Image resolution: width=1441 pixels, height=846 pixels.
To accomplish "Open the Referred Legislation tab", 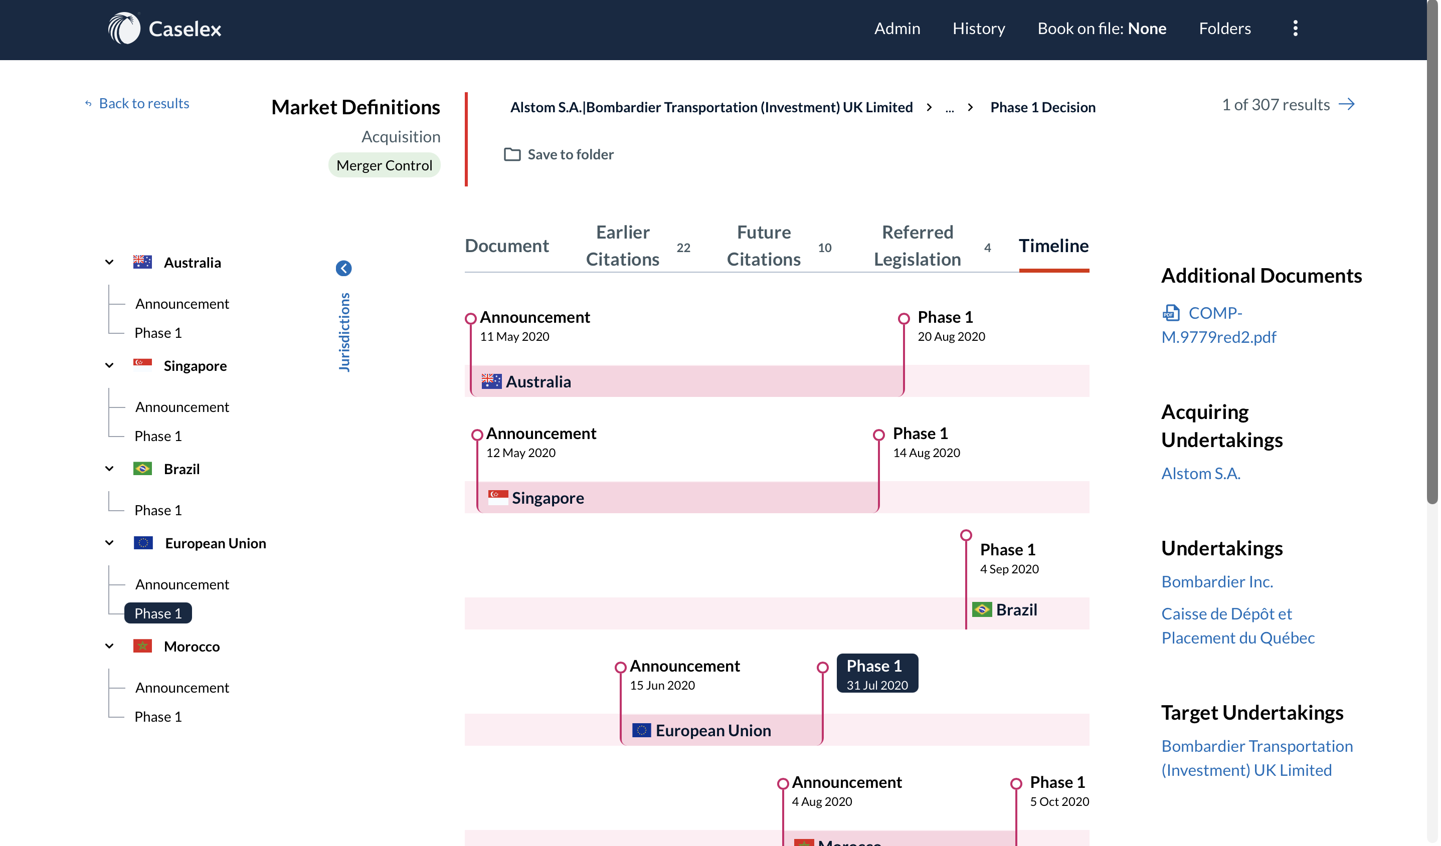I will click(x=917, y=246).
